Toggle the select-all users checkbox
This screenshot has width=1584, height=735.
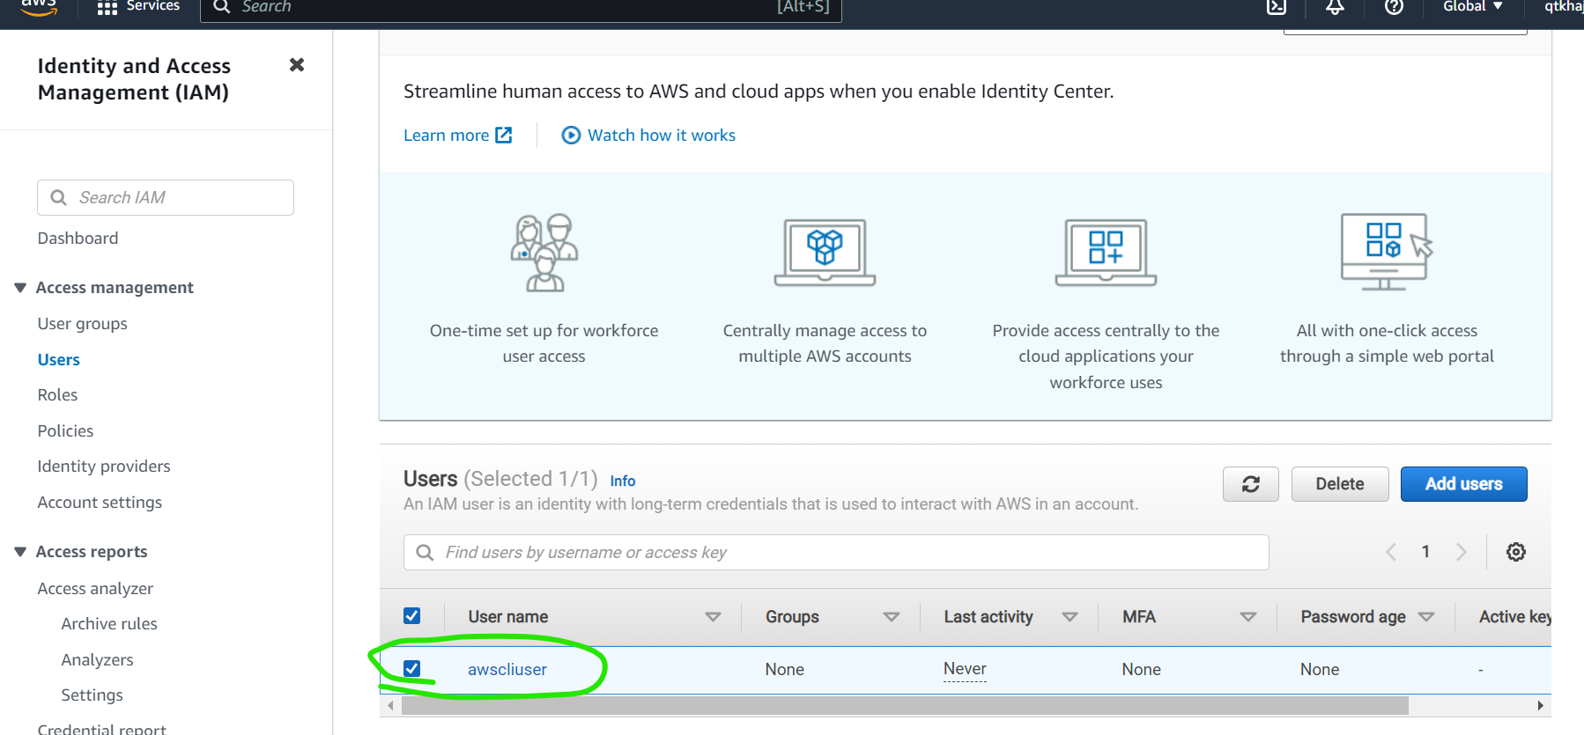click(411, 616)
